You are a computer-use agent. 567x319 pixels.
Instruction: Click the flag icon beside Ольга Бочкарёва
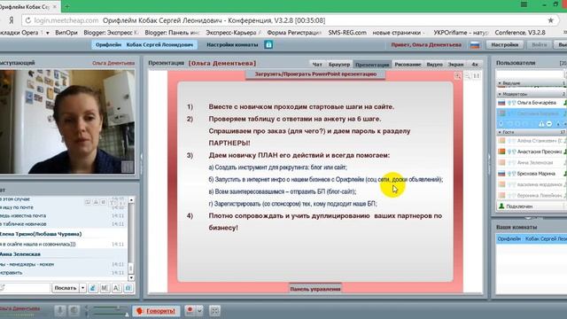(x=501, y=103)
